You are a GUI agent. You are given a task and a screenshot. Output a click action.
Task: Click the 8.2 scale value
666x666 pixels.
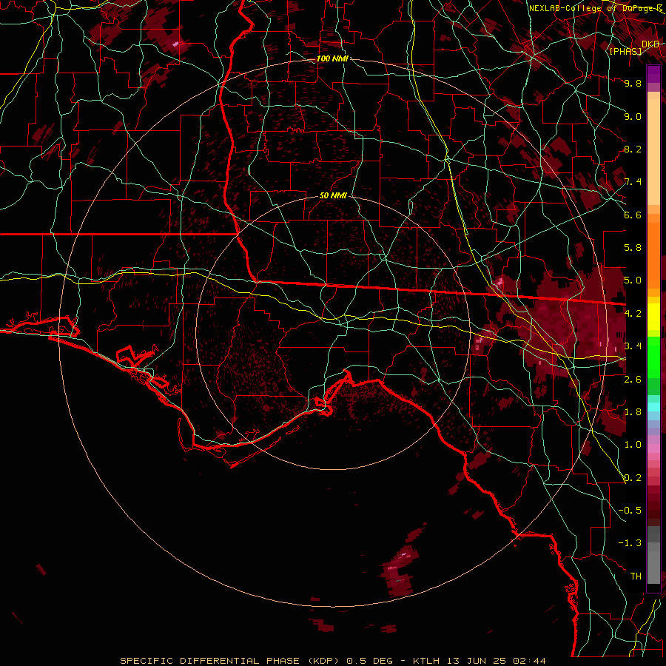pyautogui.click(x=633, y=149)
